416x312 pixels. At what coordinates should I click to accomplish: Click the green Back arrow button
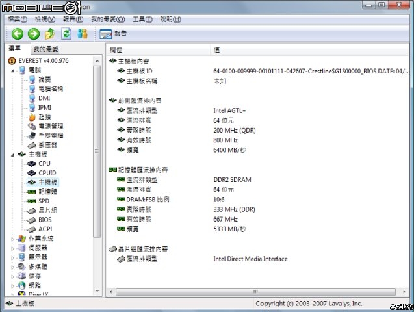18,34
